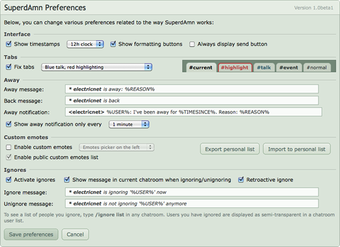Click the Tabs section heading
The width and height of the screenshot is (340, 247).
pos(11,57)
